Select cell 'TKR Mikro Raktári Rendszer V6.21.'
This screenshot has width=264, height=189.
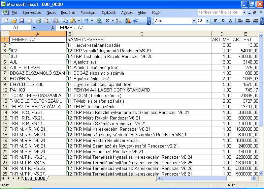click(x=142, y=118)
